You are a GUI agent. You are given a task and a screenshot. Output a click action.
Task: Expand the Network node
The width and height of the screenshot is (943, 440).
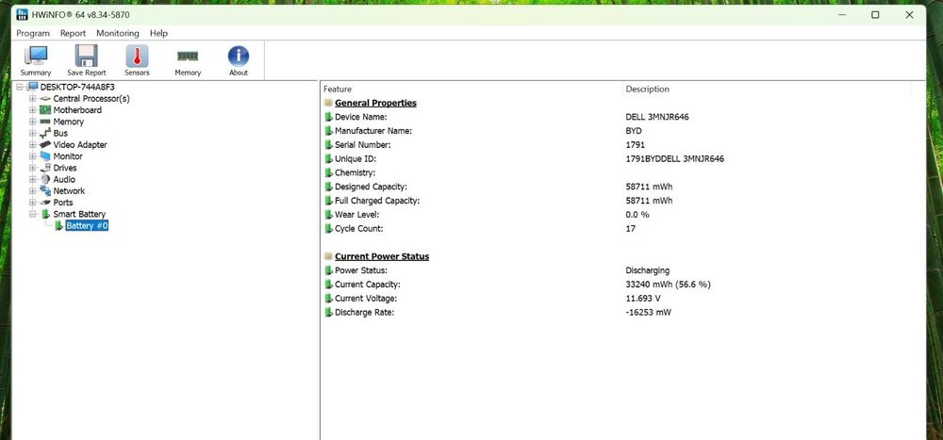coord(32,191)
